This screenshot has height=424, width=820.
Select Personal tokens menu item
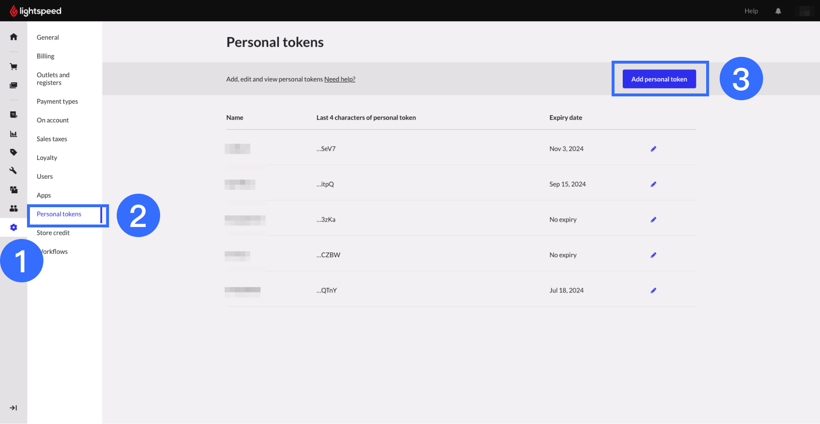point(59,214)
